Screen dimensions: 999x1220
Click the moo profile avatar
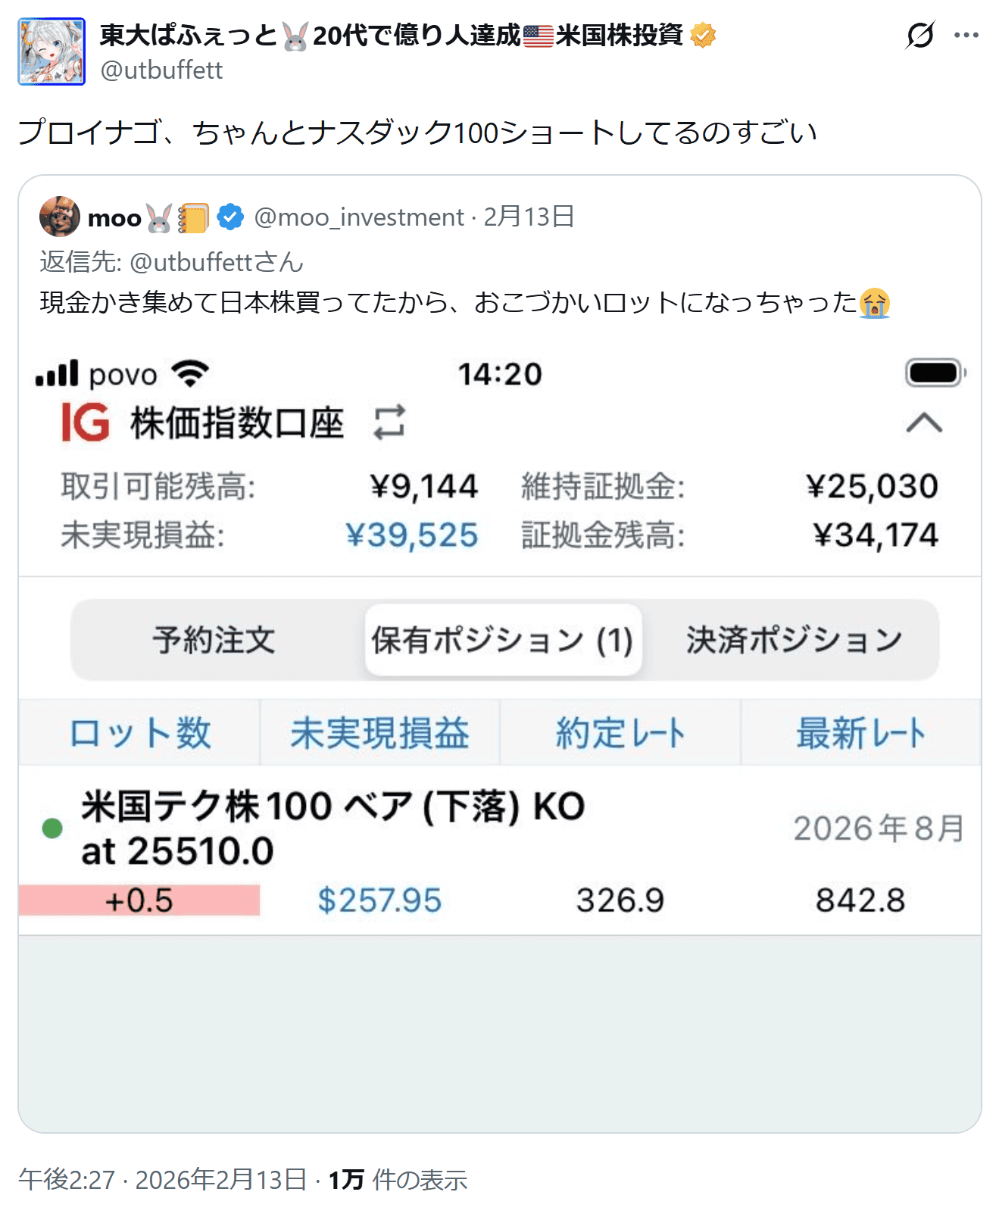pyautogui.click(x=60, y=217)
